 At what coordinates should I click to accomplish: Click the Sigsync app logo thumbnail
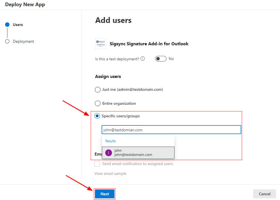coord(100,44)
